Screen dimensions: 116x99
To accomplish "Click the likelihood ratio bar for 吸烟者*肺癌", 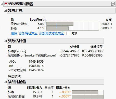I will point(88,96).
